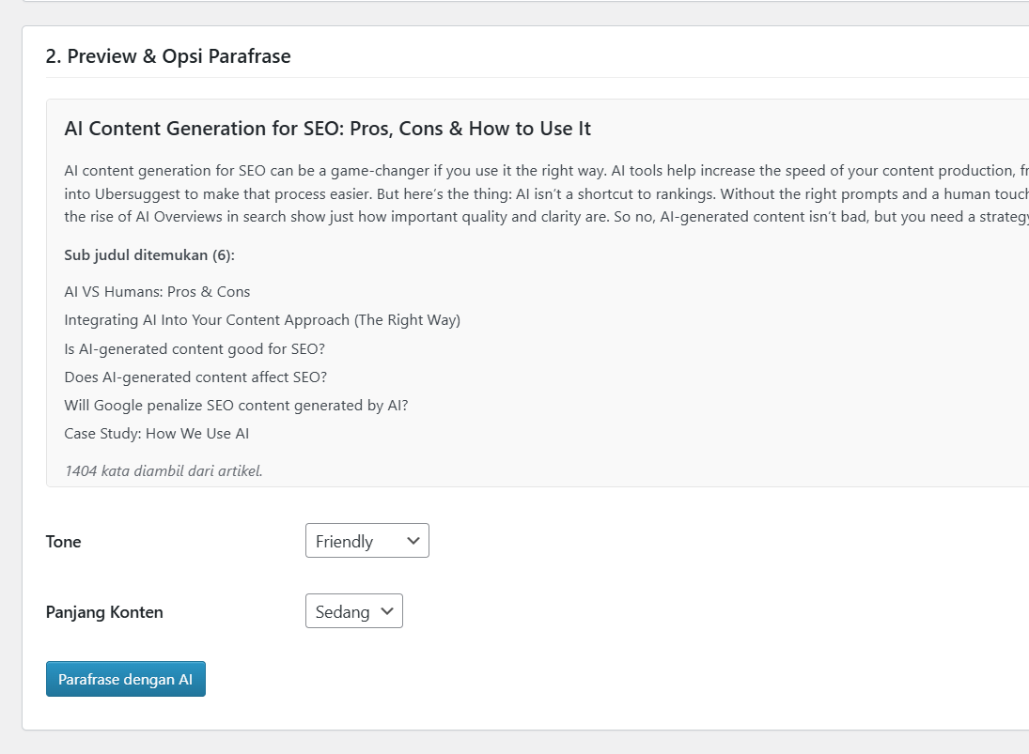Click the '2. Preview & Opsi Parafrase' heading
1029x754 pixels.
click(168, 56)
